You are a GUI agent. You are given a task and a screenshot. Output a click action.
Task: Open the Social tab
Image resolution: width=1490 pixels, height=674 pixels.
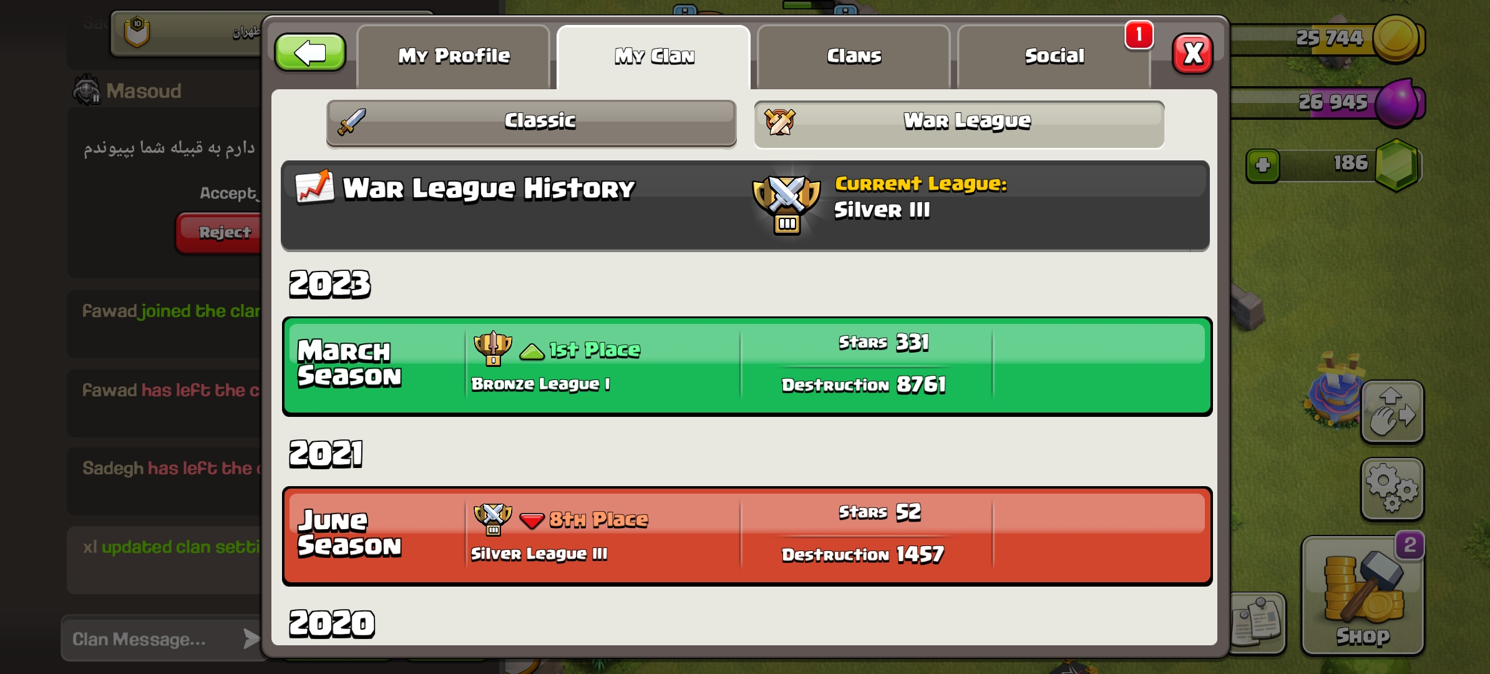tap(1054, 57)
